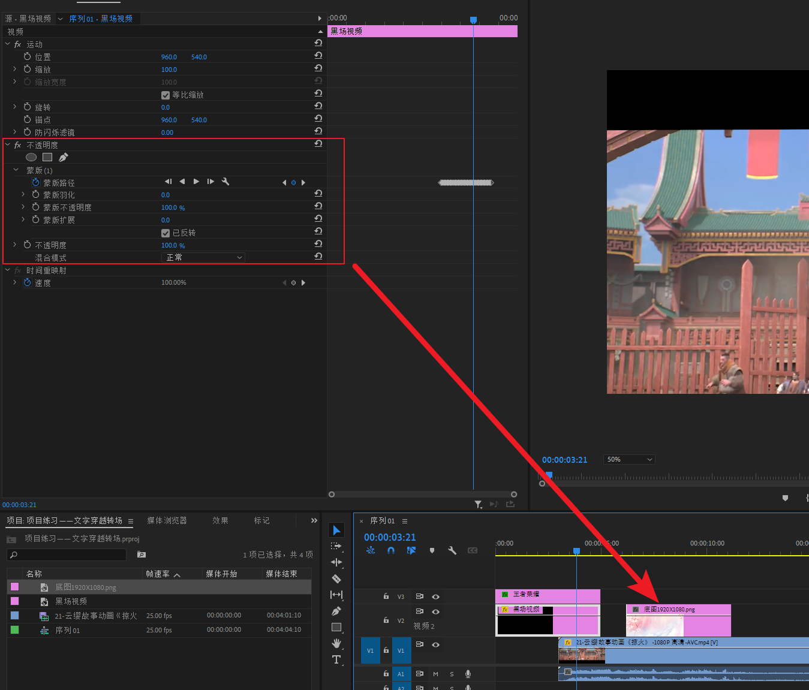Choose the Hand tool in toolbox
Image resolution: width=809 pixels, height=690 pixels.
pos(336,643)
